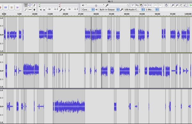The height and width of the screenshot is (124, 192).
Task: Play at speed with green arrow
Action: pos(191,5)
